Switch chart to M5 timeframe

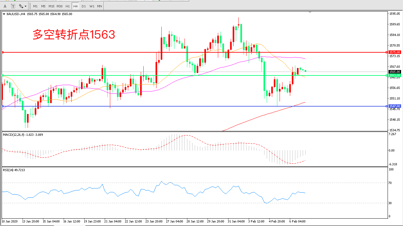tap(43, 6)
